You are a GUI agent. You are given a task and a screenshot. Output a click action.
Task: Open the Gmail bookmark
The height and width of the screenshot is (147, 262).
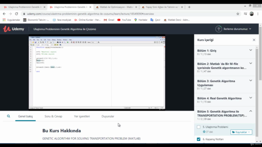(x=109, y=20)
